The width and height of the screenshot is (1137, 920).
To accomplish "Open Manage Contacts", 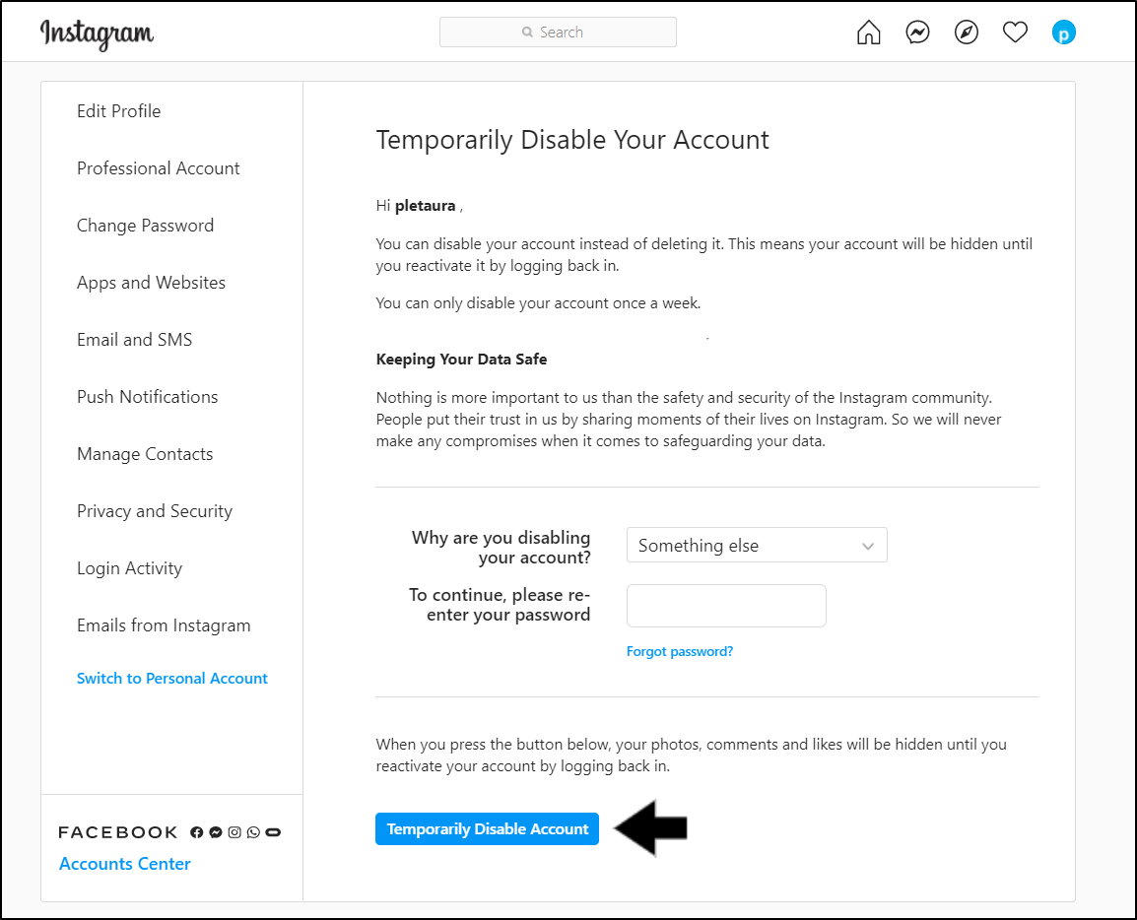I will pyautogui.click(x=145, y=454).
